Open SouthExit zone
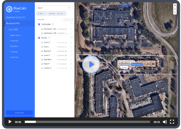 coord(14,57)
